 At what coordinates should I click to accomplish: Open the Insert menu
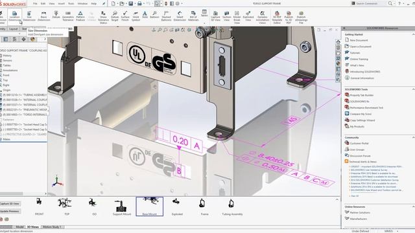(x=61, y=4)
